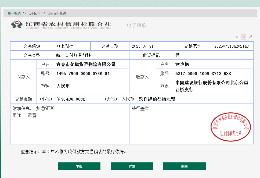
Task: Click the amount ￥9,430.00元
Action: (x=71, y=99)
